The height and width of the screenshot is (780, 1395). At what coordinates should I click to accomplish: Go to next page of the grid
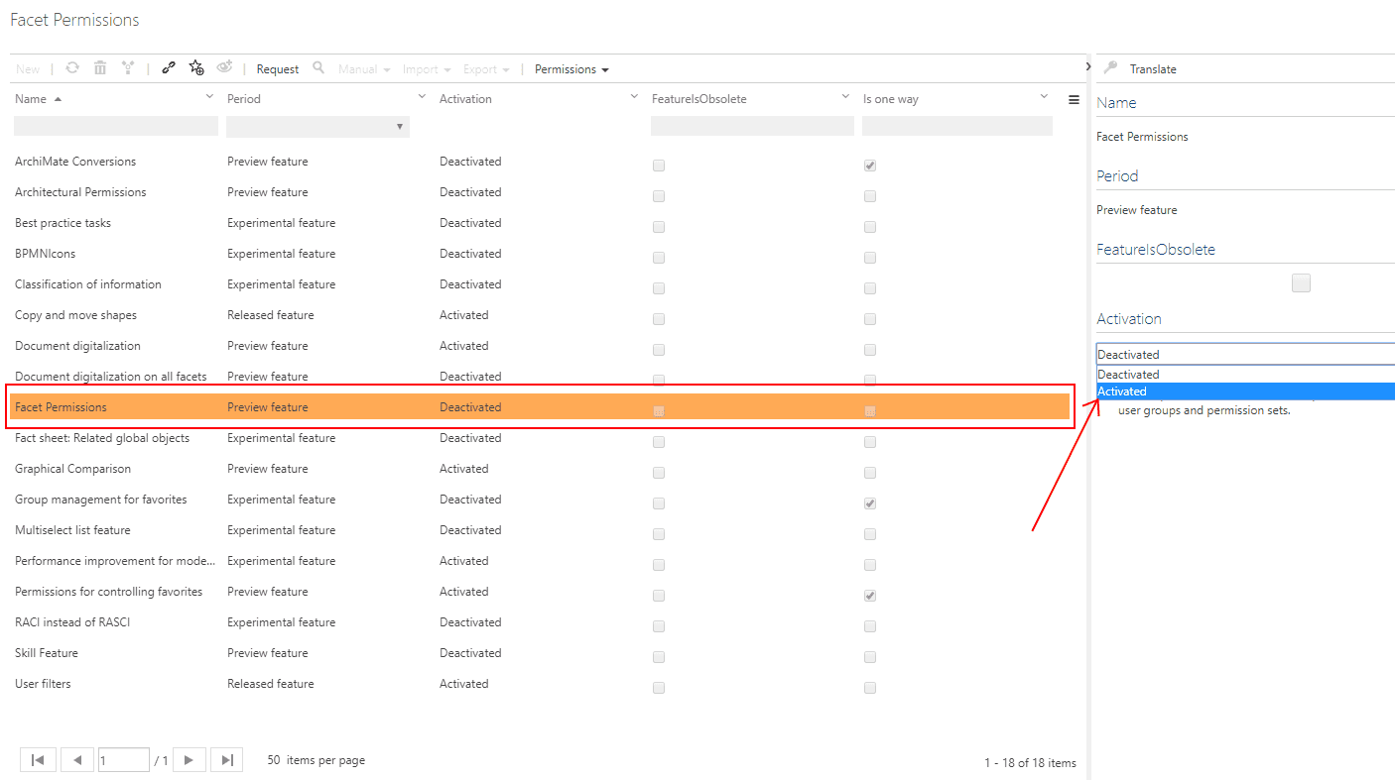pyautogui.click(x=189, y=760)
